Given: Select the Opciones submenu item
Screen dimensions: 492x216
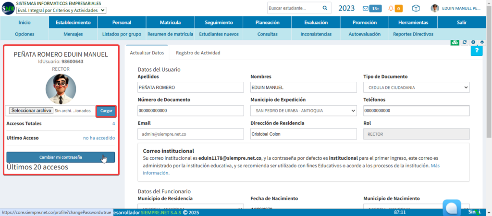Looking at the screenshot, I should coord(25,34).
